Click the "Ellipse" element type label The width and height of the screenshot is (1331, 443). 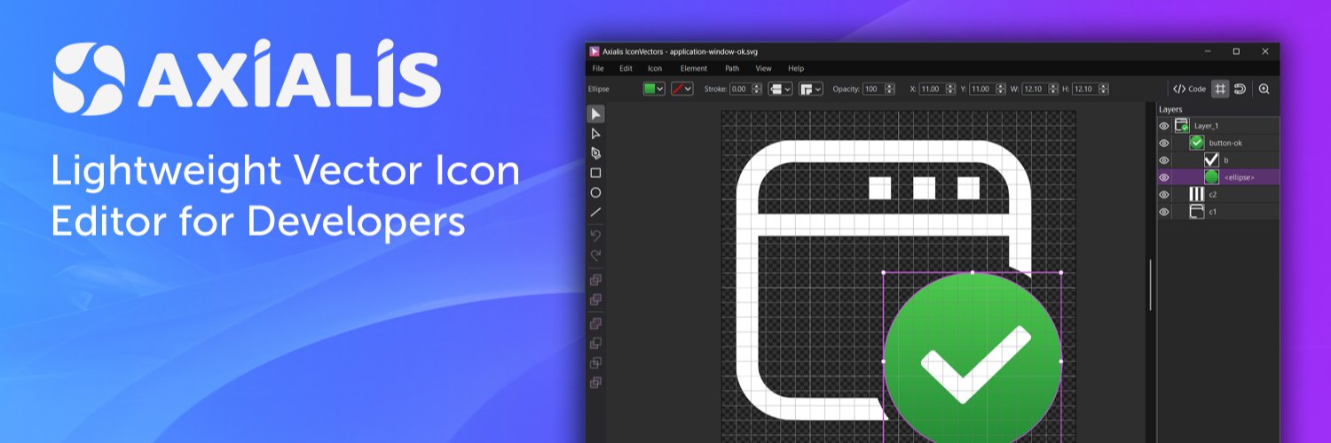pos(599,89)
